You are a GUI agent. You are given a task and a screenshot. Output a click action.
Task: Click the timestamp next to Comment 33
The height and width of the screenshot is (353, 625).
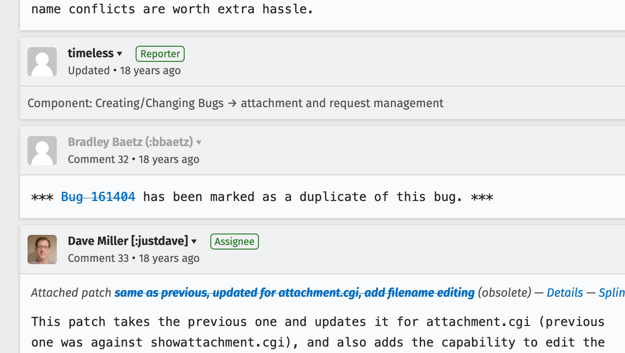point(169,258)
